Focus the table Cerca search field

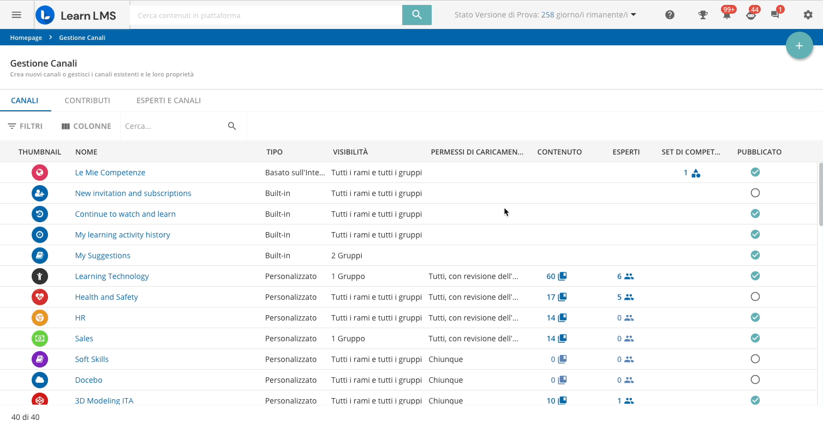(x=174, y=126)
